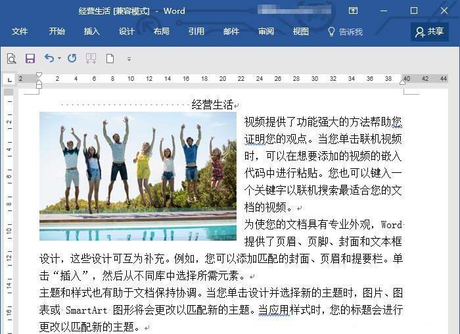Switch to the 引用 ribbon tab

(x=196, y=32)
